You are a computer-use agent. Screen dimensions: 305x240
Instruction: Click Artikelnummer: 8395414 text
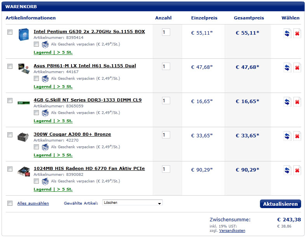[58, 38]
